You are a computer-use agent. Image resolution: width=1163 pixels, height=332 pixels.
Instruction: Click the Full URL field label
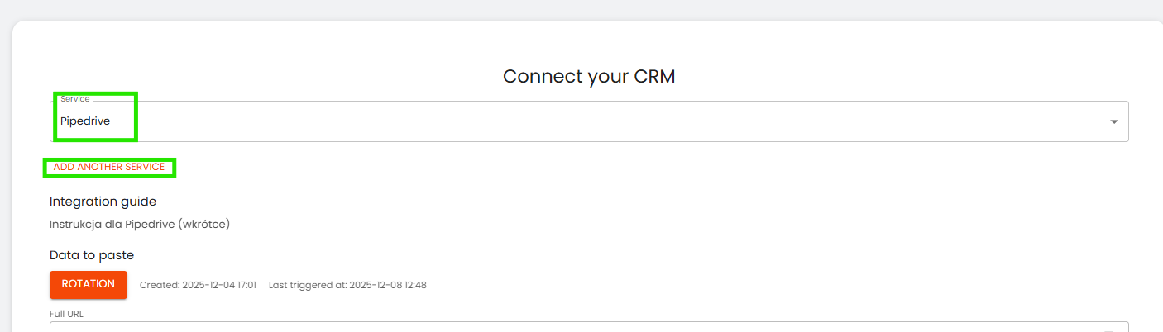(66, 314)
